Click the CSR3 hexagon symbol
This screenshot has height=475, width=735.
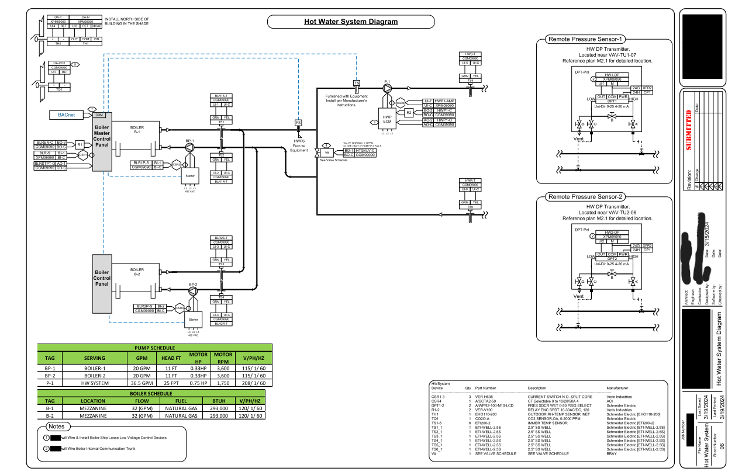click(180, 308)
